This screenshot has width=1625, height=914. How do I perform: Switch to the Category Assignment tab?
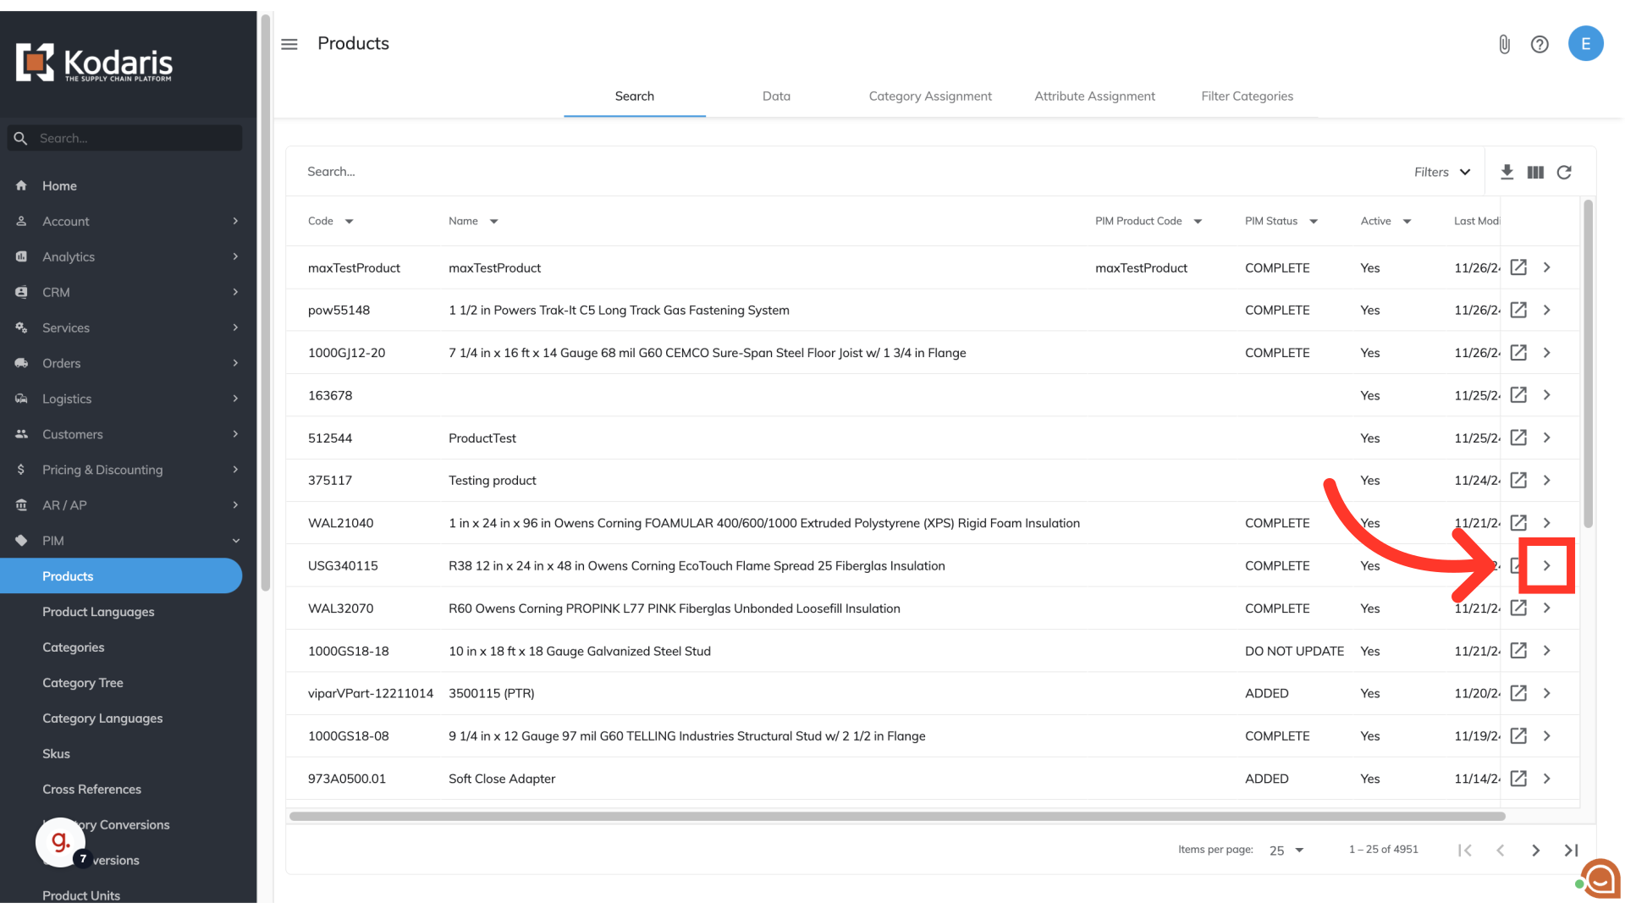(930, 96)
